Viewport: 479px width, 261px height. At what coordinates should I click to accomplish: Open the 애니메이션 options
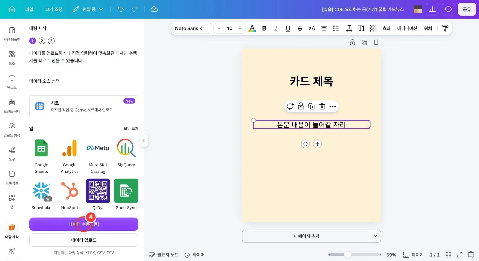click(407, 28)
